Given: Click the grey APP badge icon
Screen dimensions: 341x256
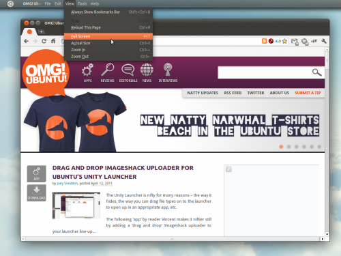Looking at the screenshot, I should (36, 173).
